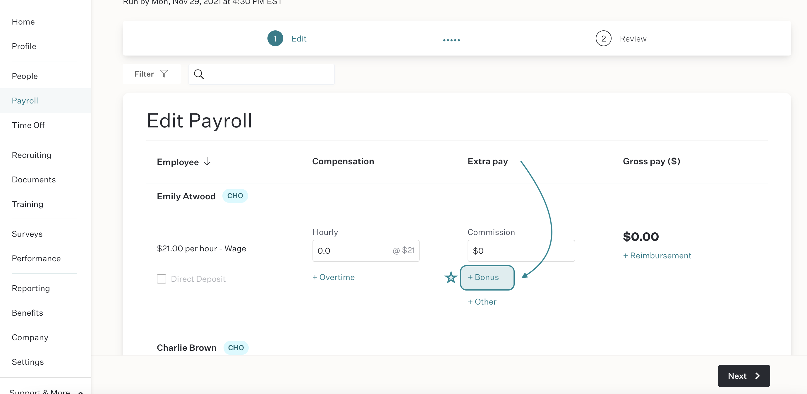Go to Training section
This screenshot has width=807, height=394.
[27, 204]
